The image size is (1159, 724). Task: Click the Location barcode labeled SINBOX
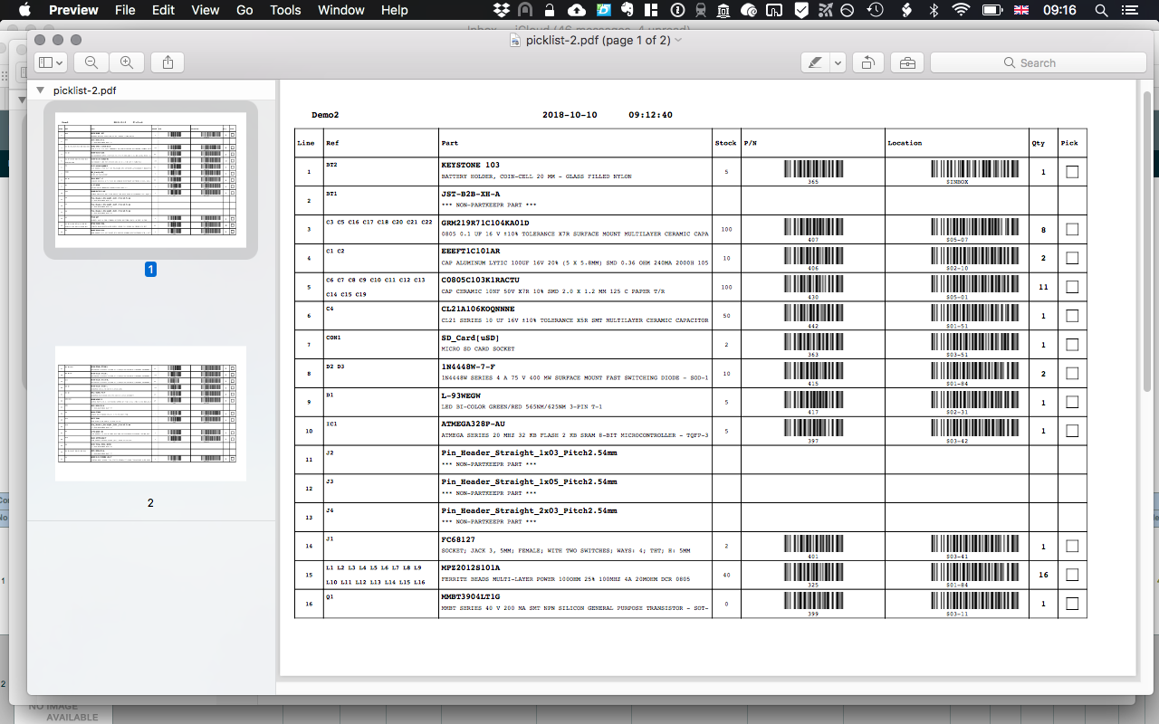tap(974, 169)
